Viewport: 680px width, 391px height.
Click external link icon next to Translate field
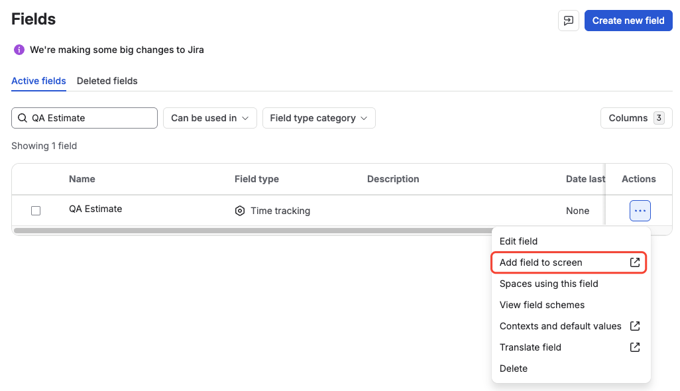[x=635, y=347]
